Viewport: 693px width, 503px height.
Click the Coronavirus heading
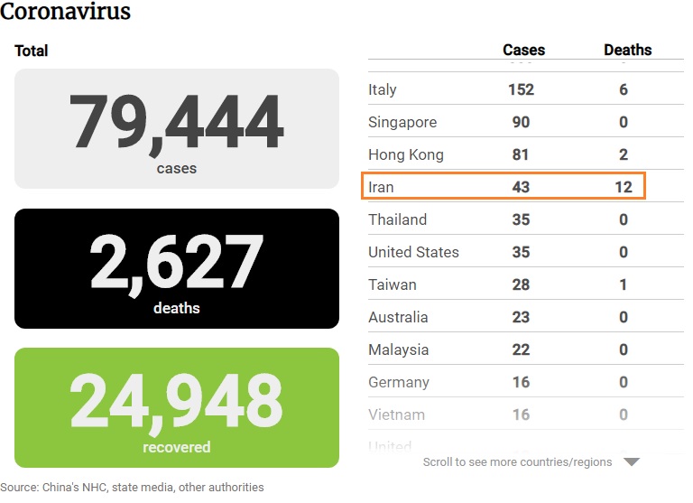pos(65,12)
